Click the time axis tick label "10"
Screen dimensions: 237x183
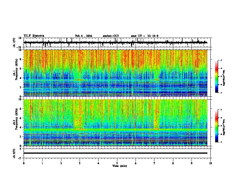click(x=210, y=163)
